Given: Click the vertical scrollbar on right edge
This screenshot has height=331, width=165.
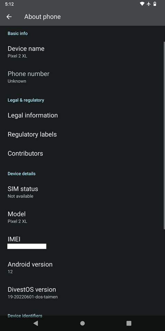Looking at the screenshot, I should click(164, 135).
